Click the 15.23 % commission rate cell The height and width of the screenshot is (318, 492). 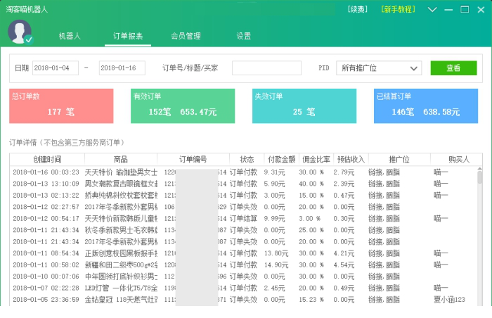click(x=311, y=300)
